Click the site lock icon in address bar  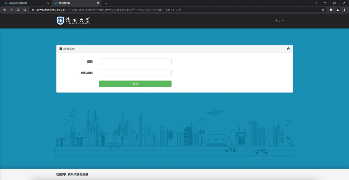pos(33,10)
